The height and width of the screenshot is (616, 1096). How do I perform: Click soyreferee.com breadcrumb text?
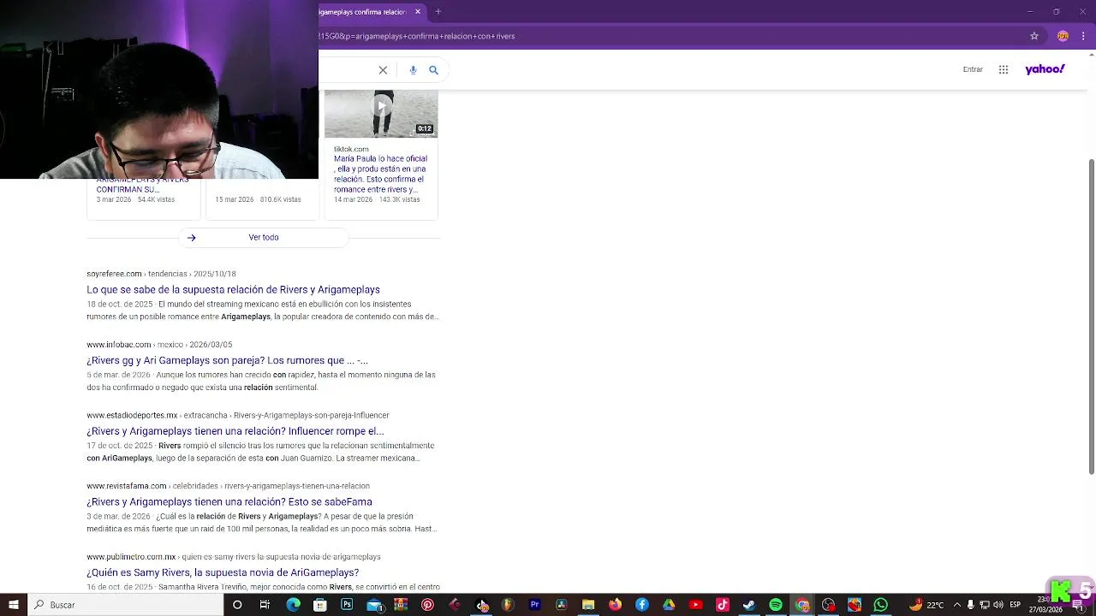114,274
